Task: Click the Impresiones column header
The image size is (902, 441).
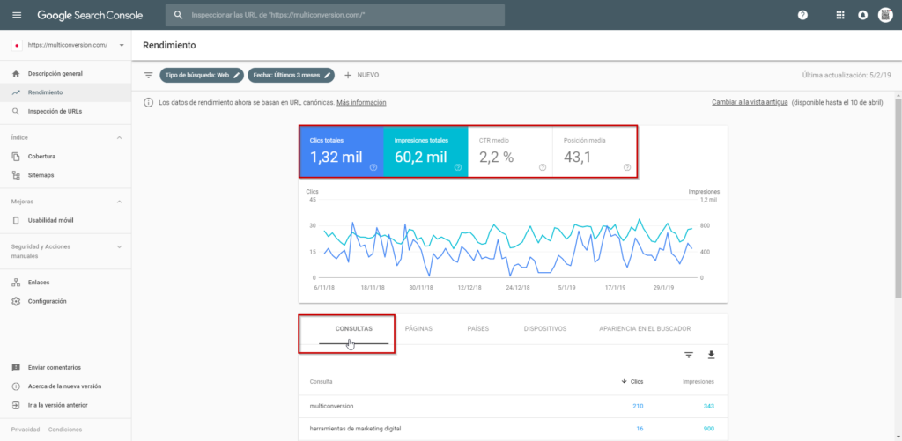Action: [x=699, y=381]
